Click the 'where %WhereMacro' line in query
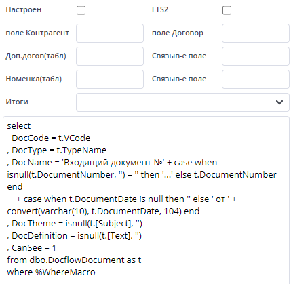Image resolution: width=293 pixels, height=284 pixels. coord(51,272)
